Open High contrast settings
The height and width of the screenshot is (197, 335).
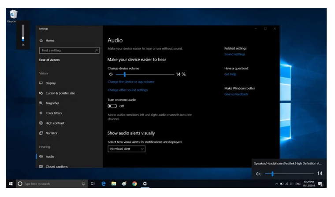(x=52, y=123)
